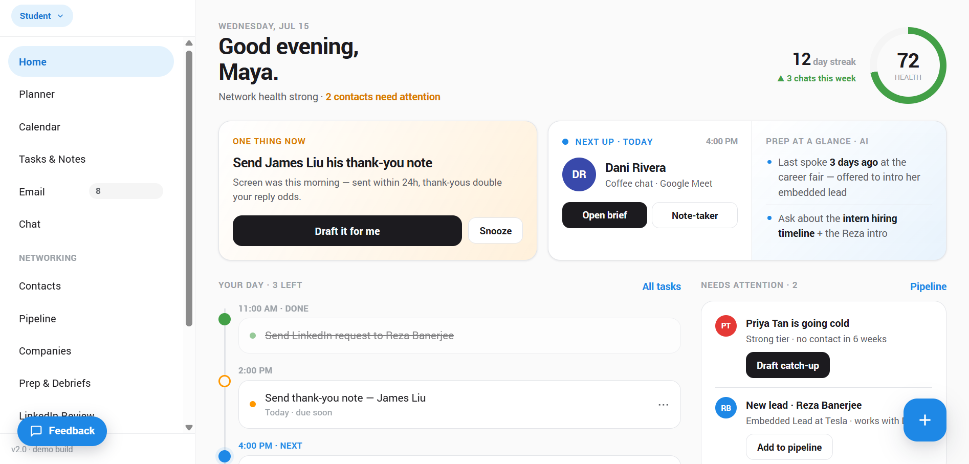
Task: Click the green 11:00 AM done marker
Action: coord(225,319)
